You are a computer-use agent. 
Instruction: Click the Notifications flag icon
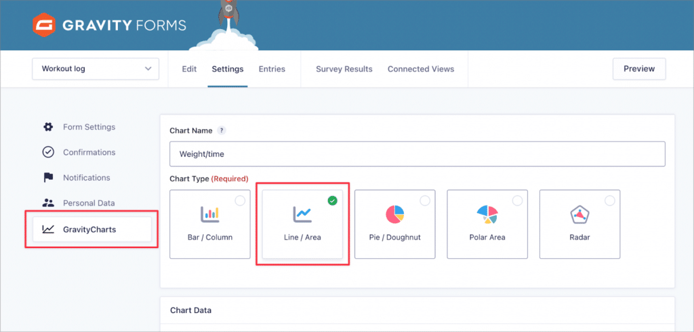(x=48, y=178)
